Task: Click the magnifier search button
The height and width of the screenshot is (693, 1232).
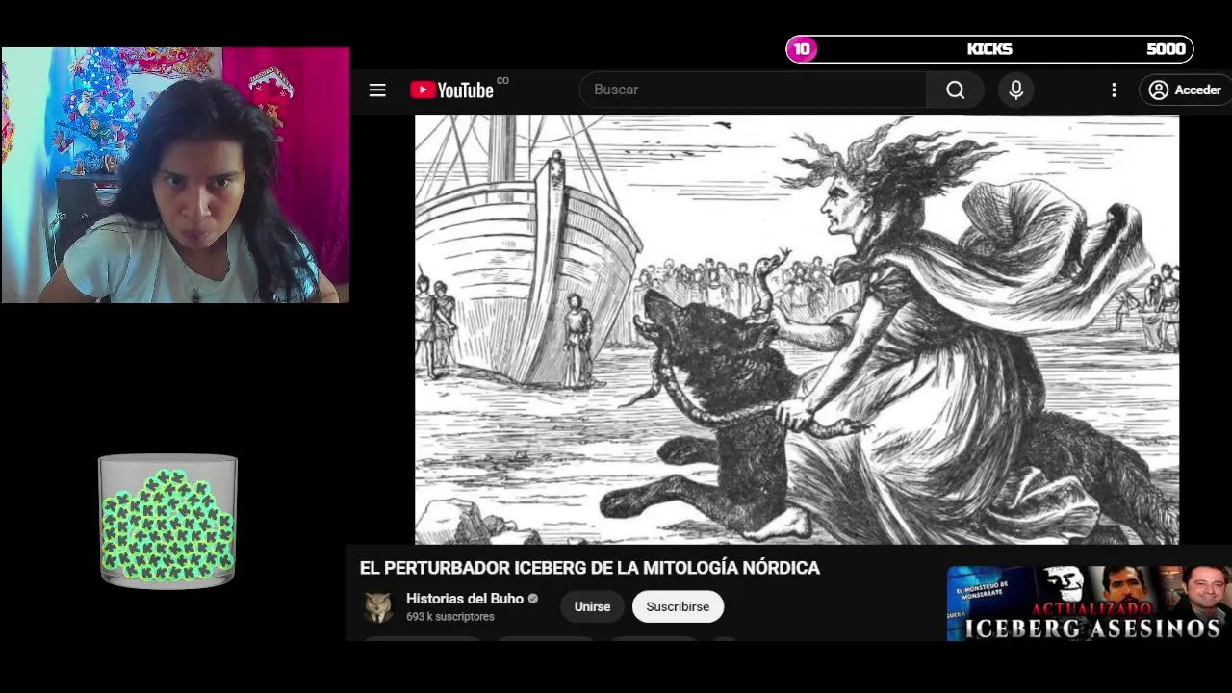Action: (955, 90)
